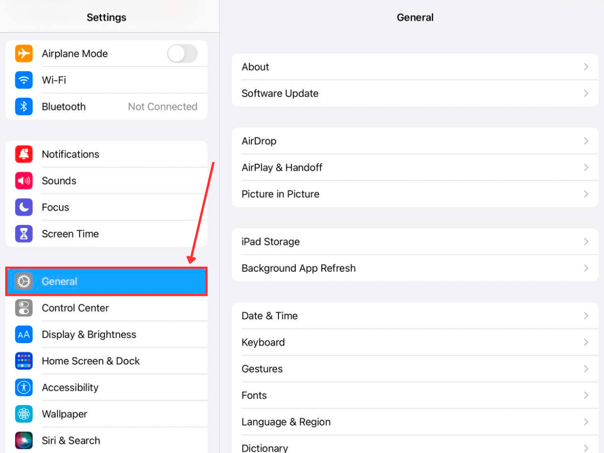Click the Focus crescent moon icon
The image size is (604, 453).
click(x=24, y=207)
